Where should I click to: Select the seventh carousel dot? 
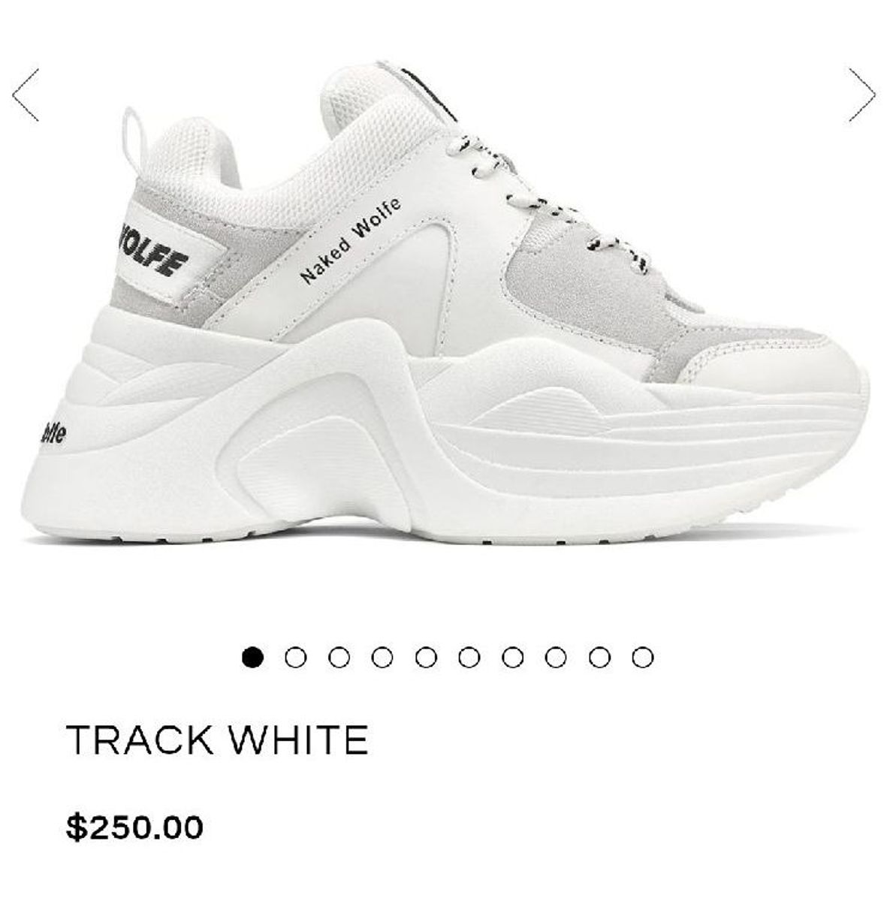tap(513, 657)
